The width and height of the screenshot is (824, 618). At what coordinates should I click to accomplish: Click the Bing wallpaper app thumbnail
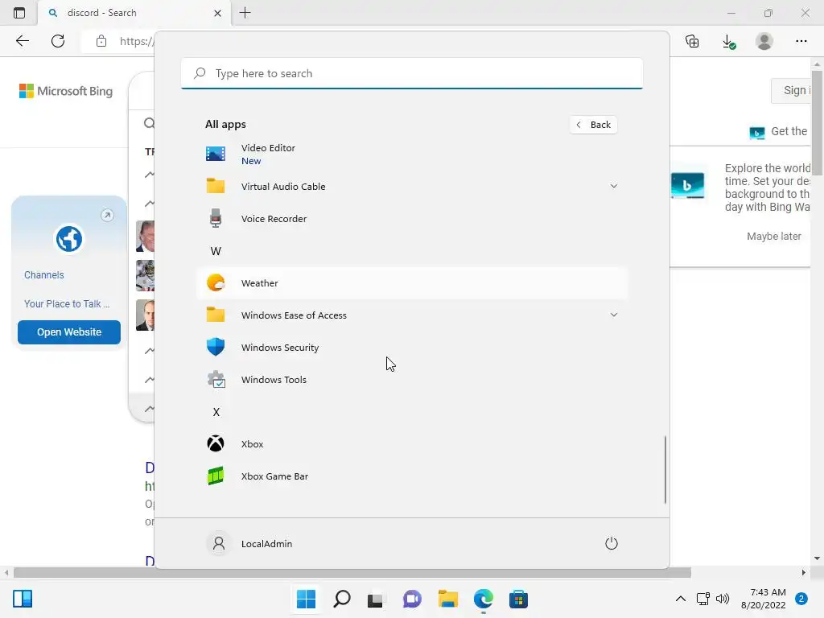click(687, 186)
